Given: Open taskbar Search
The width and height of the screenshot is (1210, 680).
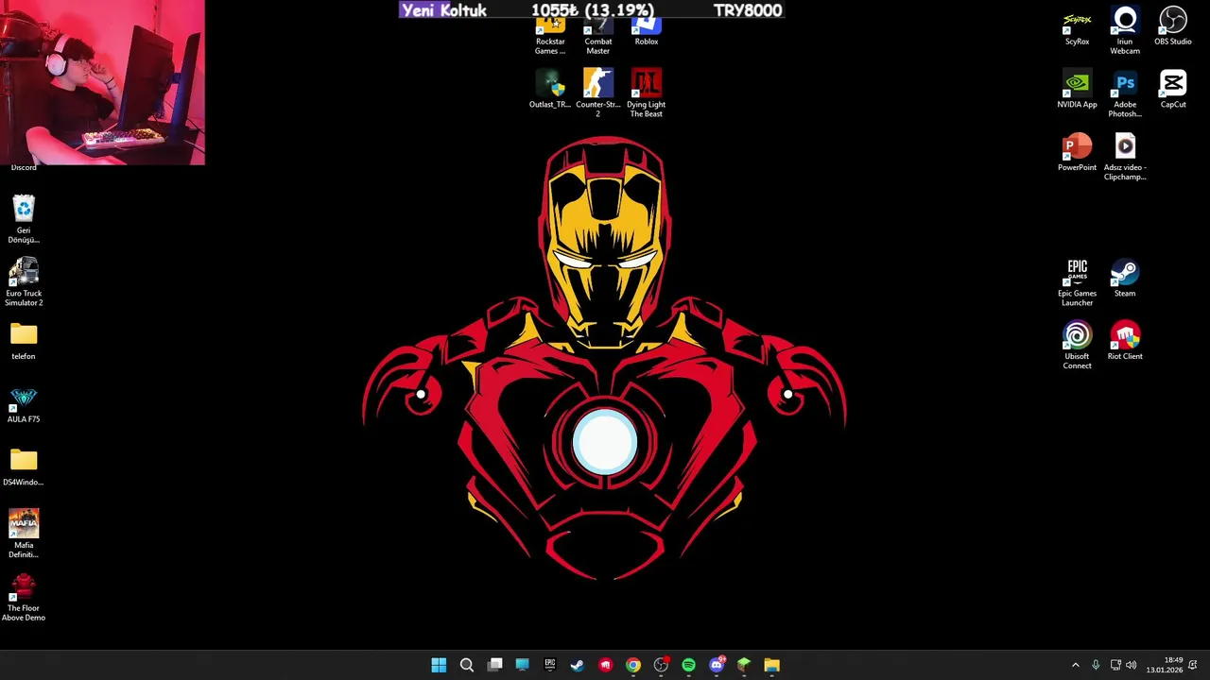Looking at the screenshot, I should (x=467, y=665).
